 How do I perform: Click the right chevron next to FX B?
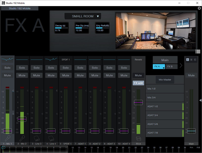click(x=181, y=66)
